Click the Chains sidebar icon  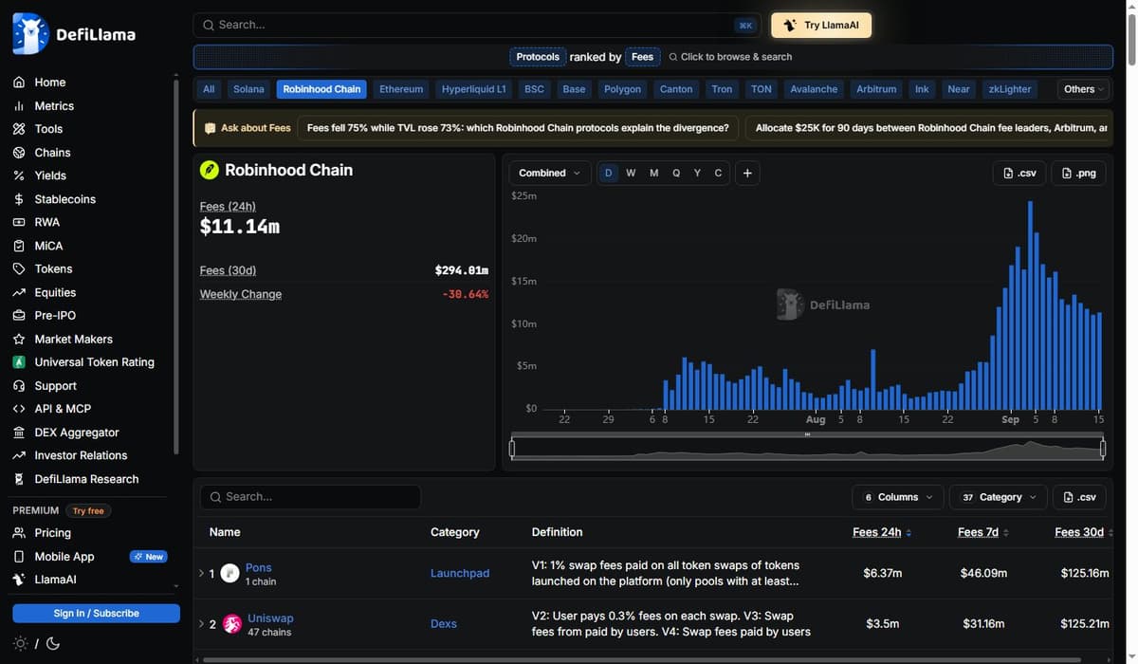click(19, 153)
